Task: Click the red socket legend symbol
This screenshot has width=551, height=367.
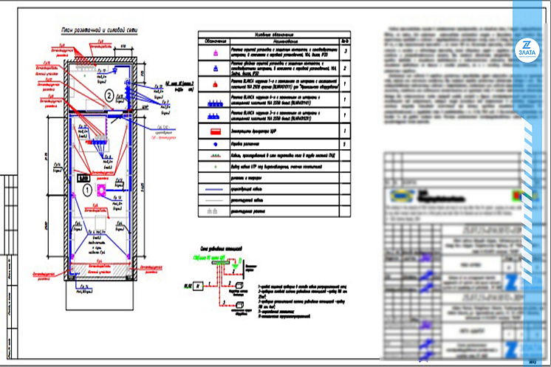Action: [214, 86]
